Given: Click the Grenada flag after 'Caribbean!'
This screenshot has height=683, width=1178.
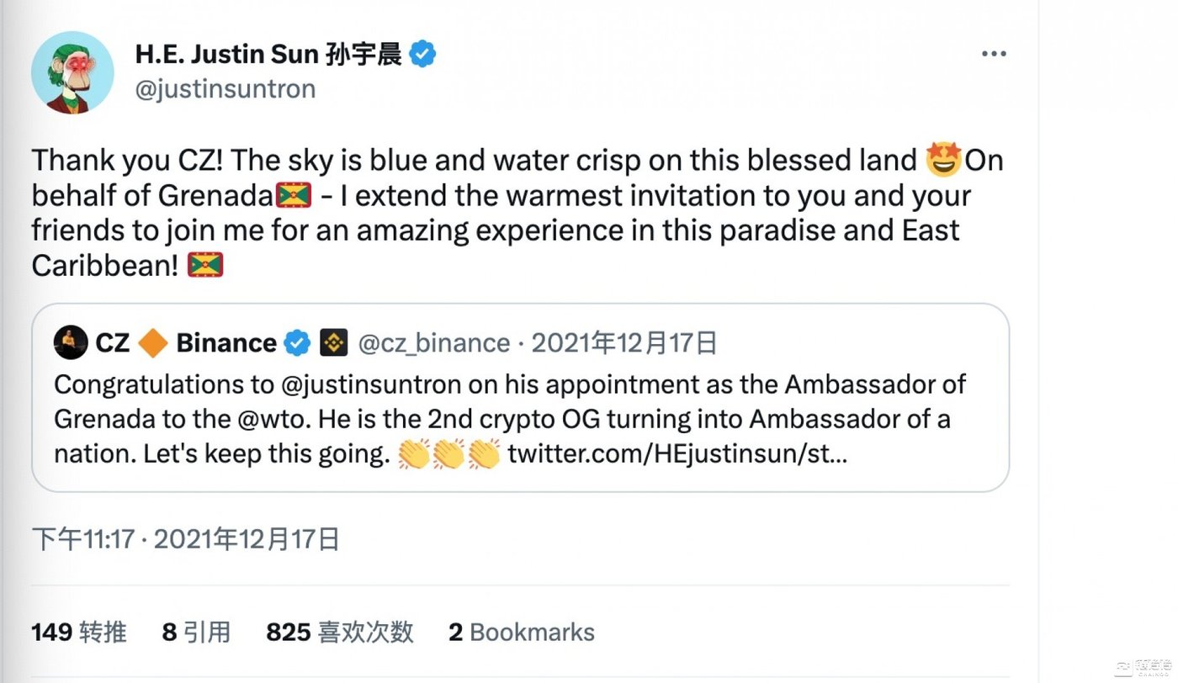Looking at the screenshot, I should pos(205,266).
